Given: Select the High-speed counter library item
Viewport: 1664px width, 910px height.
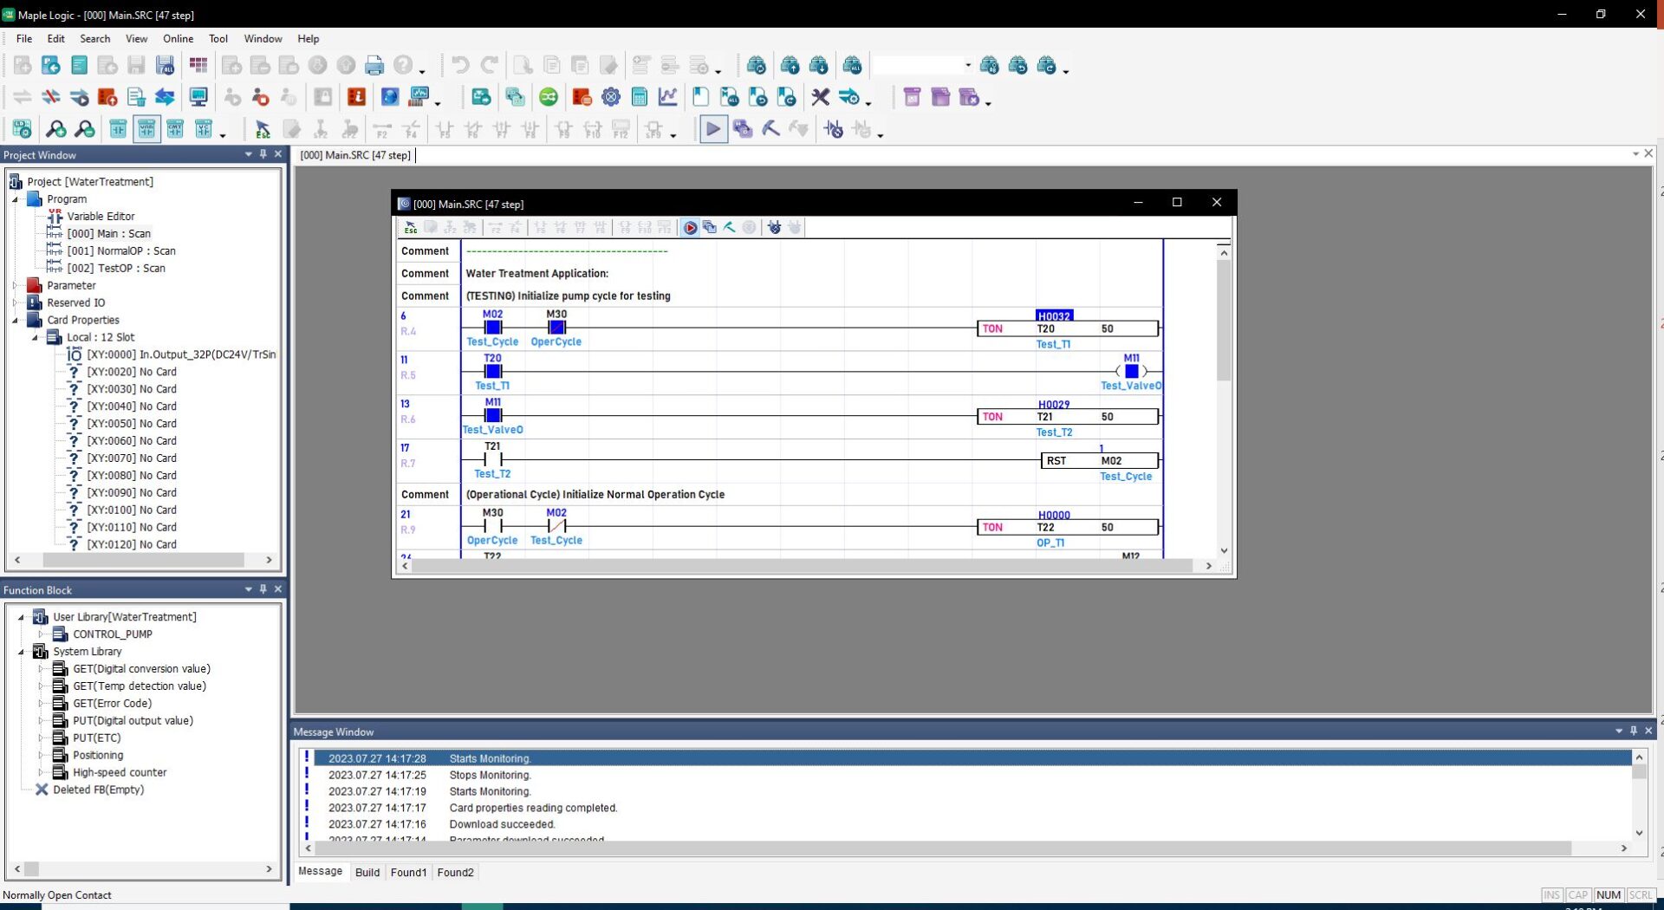Looking at the screenshot, I should (x=120, y=773).
